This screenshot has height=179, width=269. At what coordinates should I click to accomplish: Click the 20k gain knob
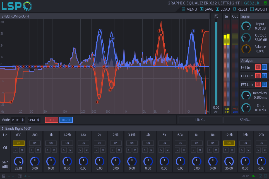coord(261,161)
